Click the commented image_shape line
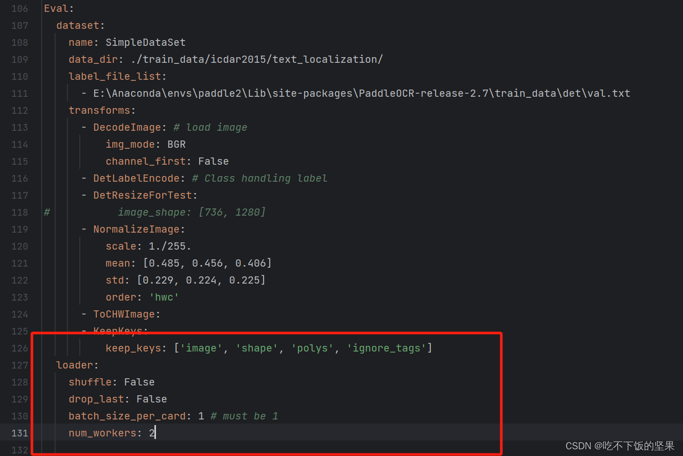Screen dimensions: 683x456 191,212
